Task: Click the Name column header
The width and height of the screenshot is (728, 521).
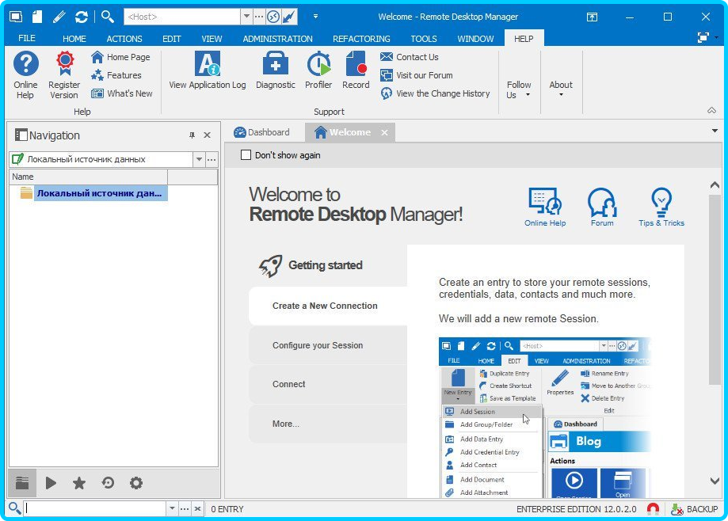Action: coord(88,177)
